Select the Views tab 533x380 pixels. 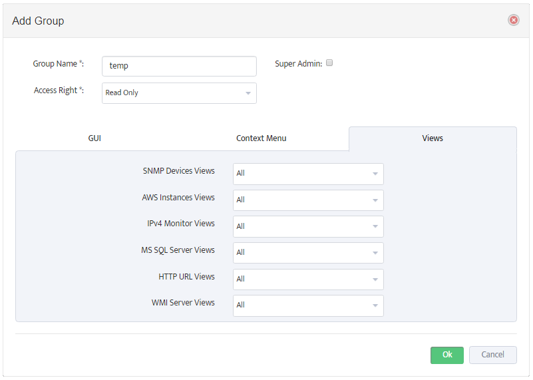(433, 138)
